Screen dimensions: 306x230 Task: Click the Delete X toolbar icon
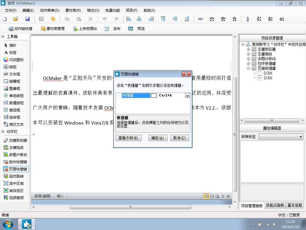click(x=91, y=19)
